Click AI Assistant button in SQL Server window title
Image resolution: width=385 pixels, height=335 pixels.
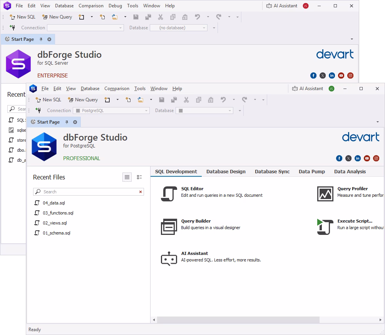point(282,6)
